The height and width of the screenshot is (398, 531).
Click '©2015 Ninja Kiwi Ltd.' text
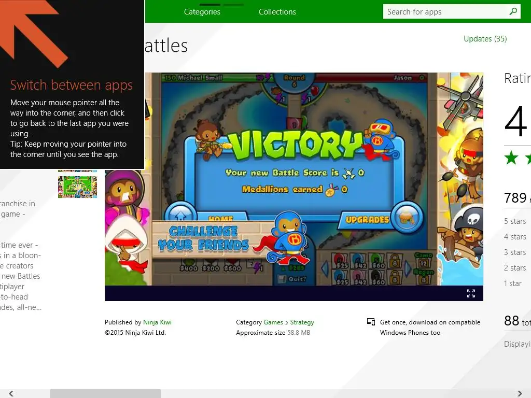135,333
